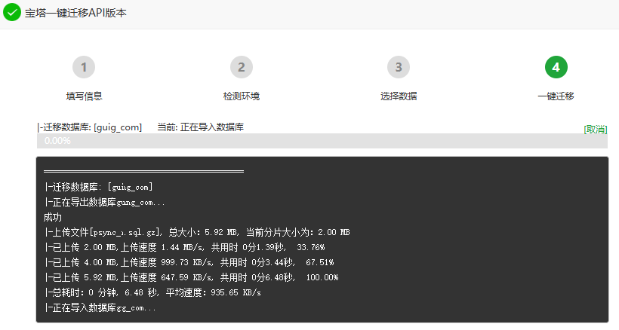Image resolution: width=619 pixels, height=330 pixels.
Task: Click the last log line 正在导入数据库
Action: click(x=100, y=307)
